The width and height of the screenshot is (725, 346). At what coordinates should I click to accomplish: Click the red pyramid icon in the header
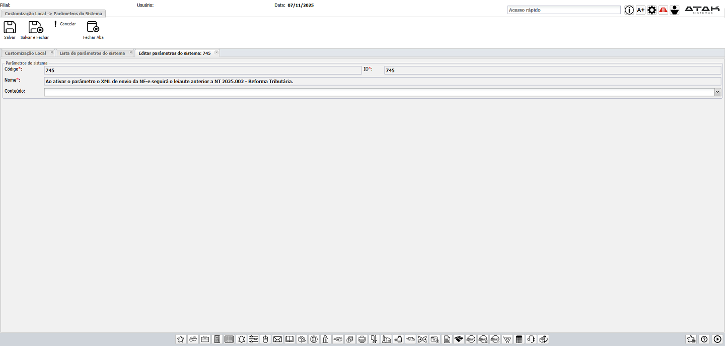tap(663, 10)
